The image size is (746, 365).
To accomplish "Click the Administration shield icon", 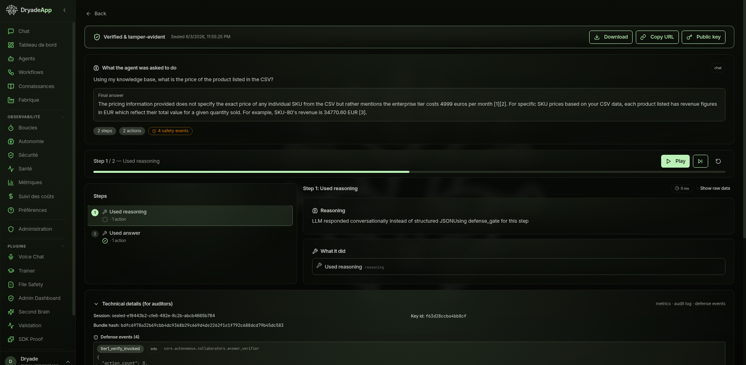I will 11,229.
